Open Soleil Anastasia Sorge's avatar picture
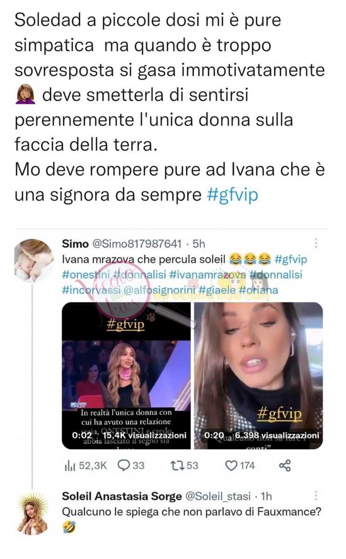This screenshot has height=559, width=346. tap(33, 513)
